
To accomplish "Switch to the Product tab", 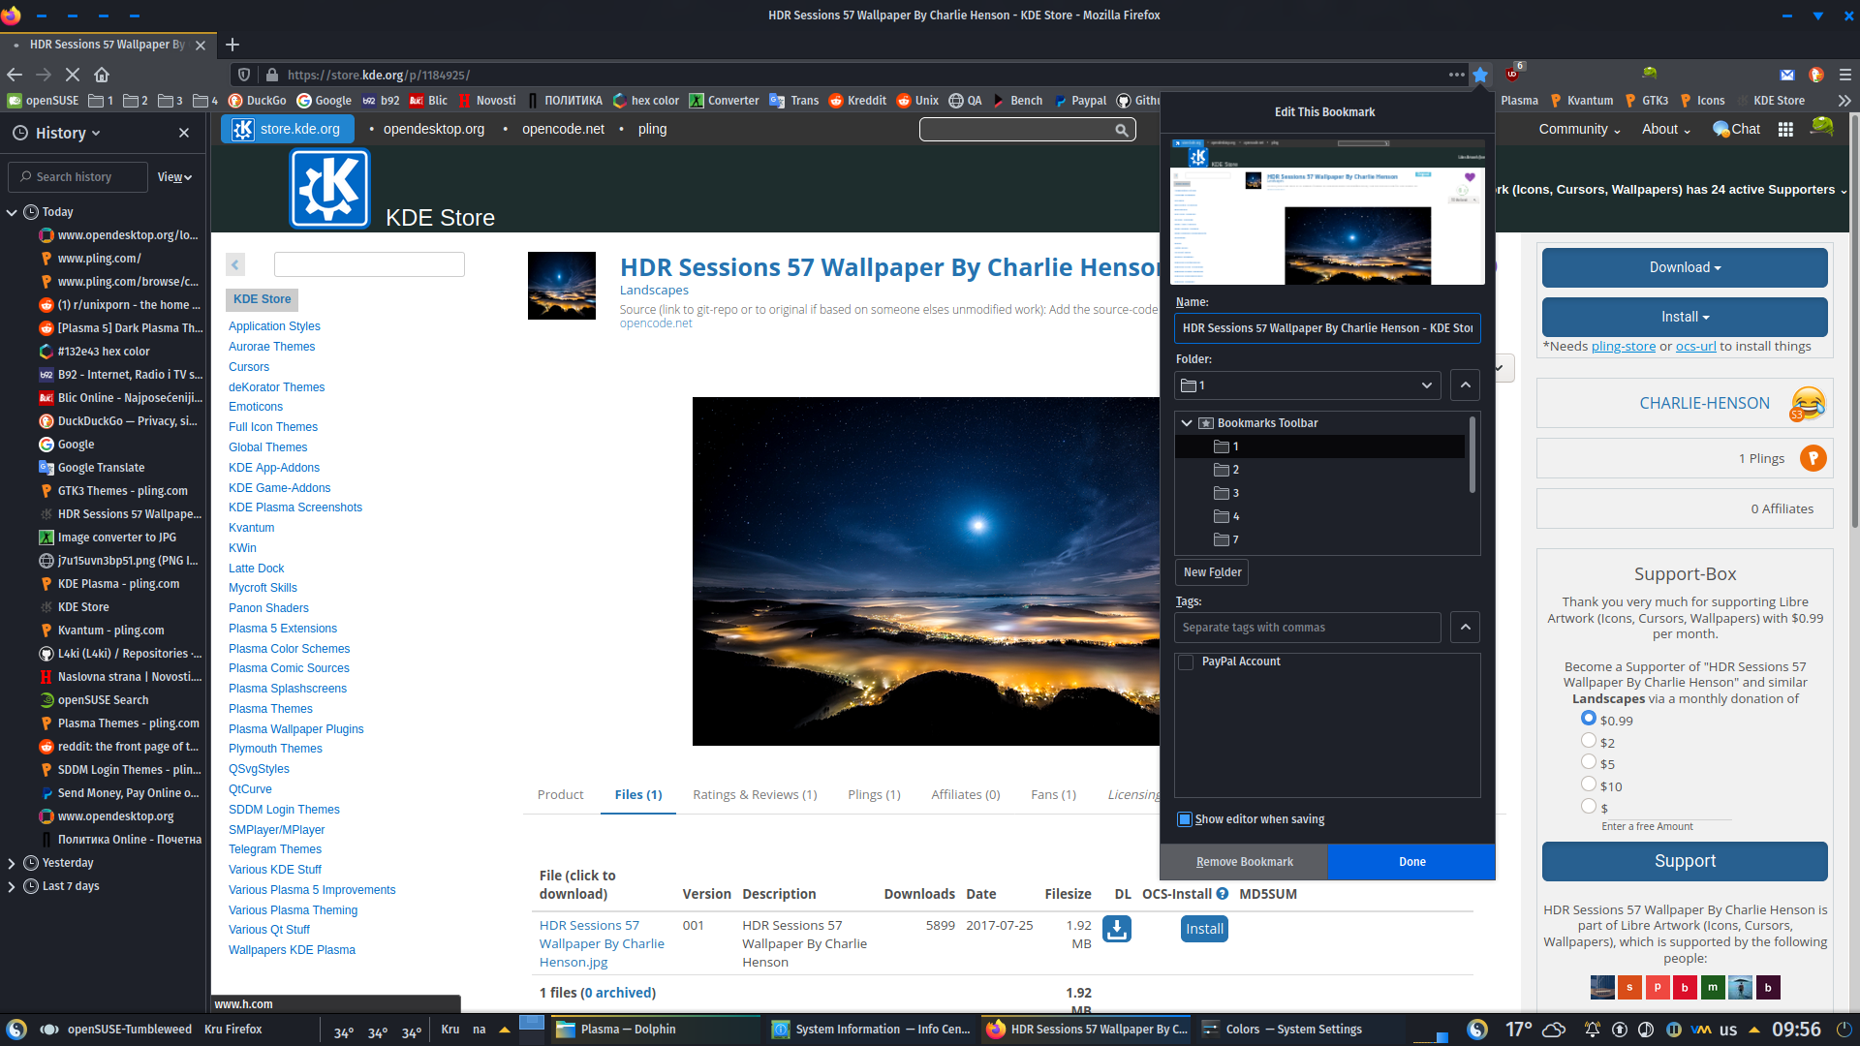I will click(561, 795).
